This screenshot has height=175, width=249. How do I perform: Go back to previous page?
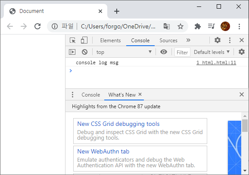[10, 26]
